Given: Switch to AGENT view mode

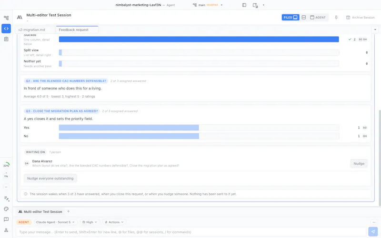Looking at the screenshot, I should tap(318, 17).
